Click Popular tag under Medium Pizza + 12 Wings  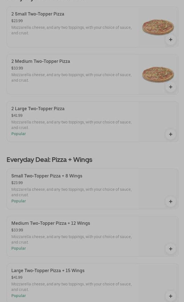[19, 248]
